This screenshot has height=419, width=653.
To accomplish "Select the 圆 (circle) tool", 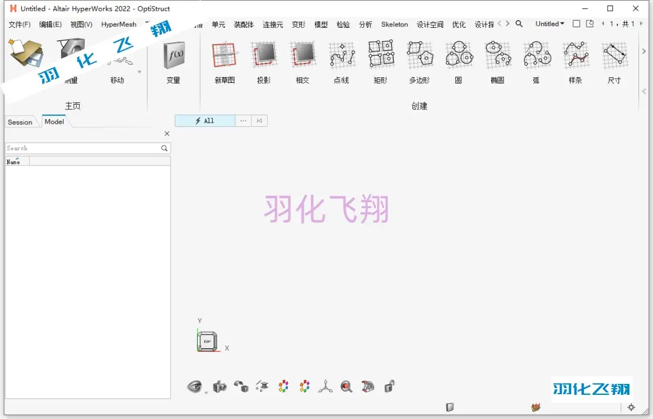I will pos(458,62).
